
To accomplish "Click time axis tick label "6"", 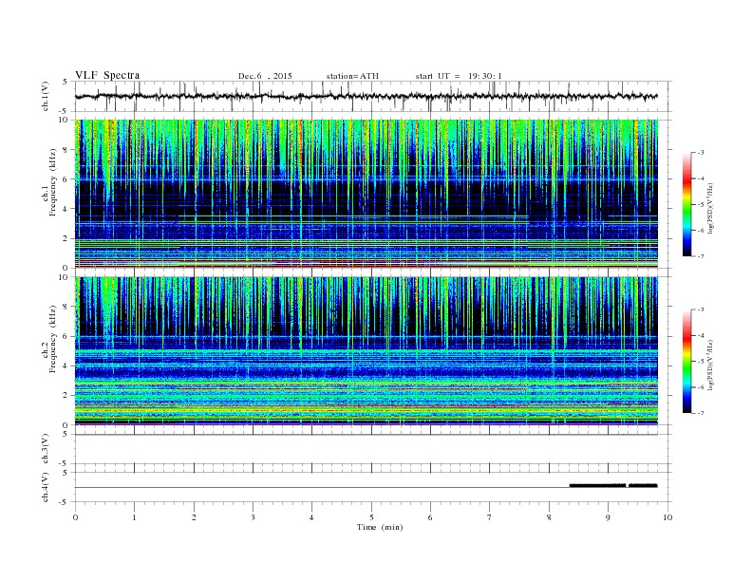I will coord(431,517).
